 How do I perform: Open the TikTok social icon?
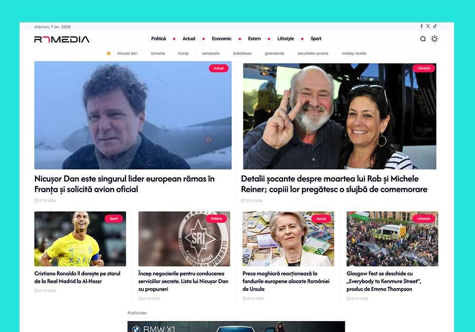435,26
